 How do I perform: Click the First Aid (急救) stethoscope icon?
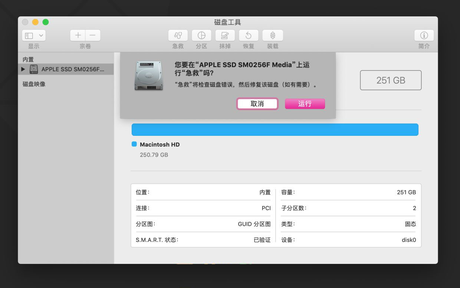pyautogui.click(x=178, y=35)
